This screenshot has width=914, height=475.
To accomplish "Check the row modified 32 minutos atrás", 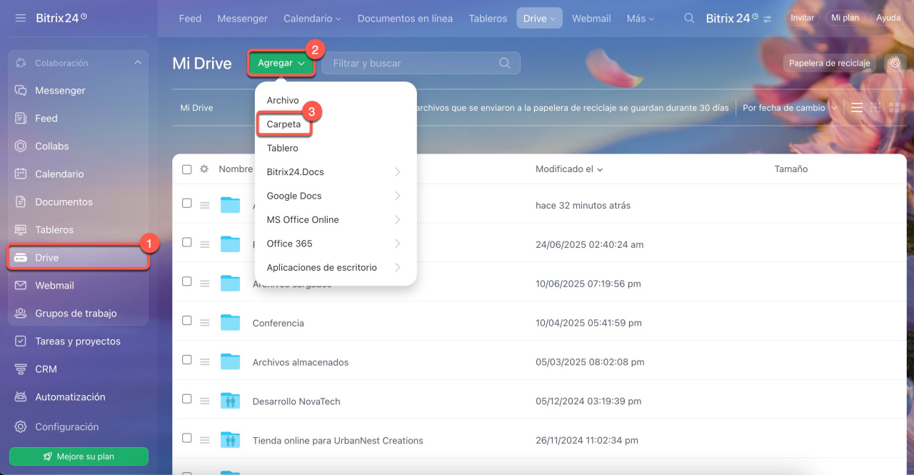I will tap(187, 203).
